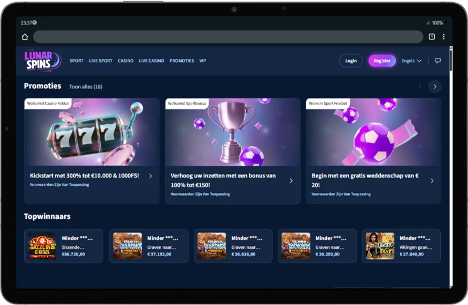This screenshot has height=305, width=468.
Task: Click the page vertical scrollbar
Action: (451, 60)
